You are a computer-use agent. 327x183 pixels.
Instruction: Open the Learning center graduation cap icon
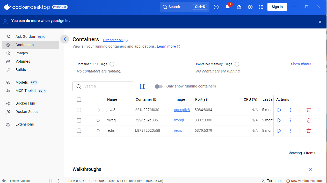tap(239, 7)
